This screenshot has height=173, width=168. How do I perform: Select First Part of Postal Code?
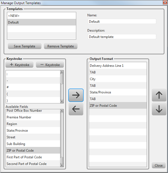(33, 157)
